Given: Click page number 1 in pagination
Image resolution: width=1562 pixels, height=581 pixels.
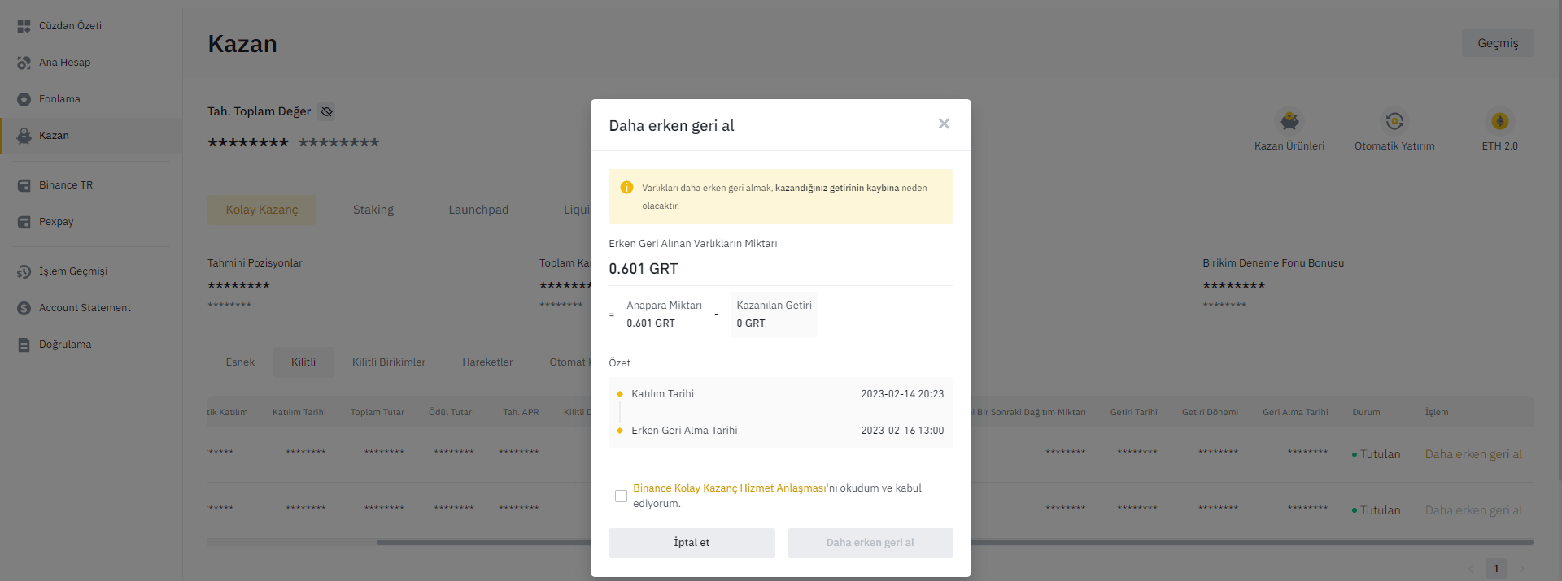Looking at the screenshot, I should click(x=1495, y=568).
